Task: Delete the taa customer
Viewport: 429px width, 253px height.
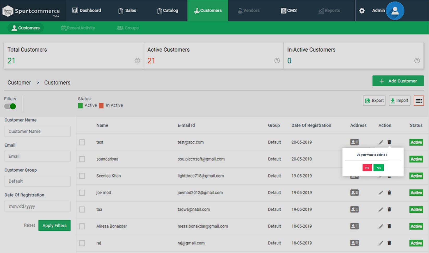Action: click(x=389, y=209)
